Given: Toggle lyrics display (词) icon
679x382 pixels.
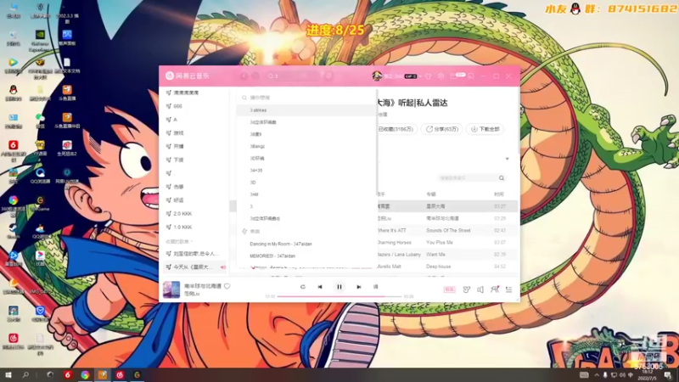Looking at the screenshot, I should [x=375, y=287].
